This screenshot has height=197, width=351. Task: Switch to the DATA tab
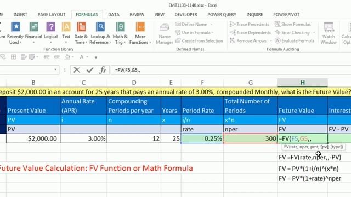114,15
